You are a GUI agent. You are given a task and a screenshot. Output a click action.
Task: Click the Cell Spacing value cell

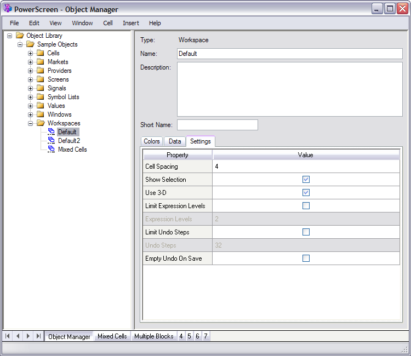click(306, 166)
